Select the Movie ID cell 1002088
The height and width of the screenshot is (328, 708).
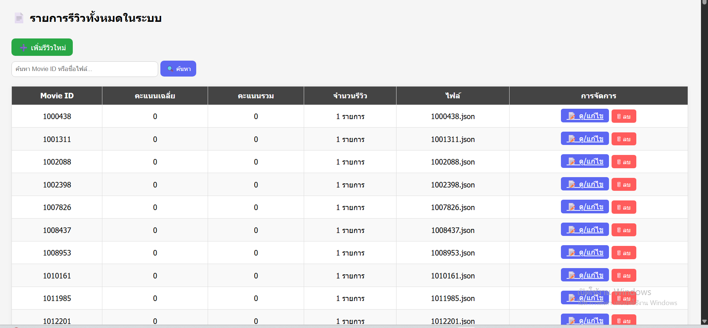coord(57,162)
